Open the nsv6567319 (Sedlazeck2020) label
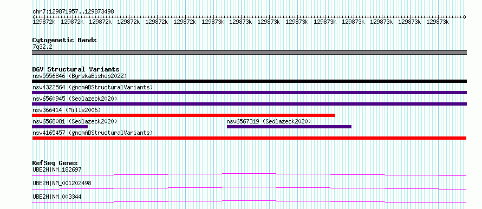The image size is (482, 209). (269, 121)
